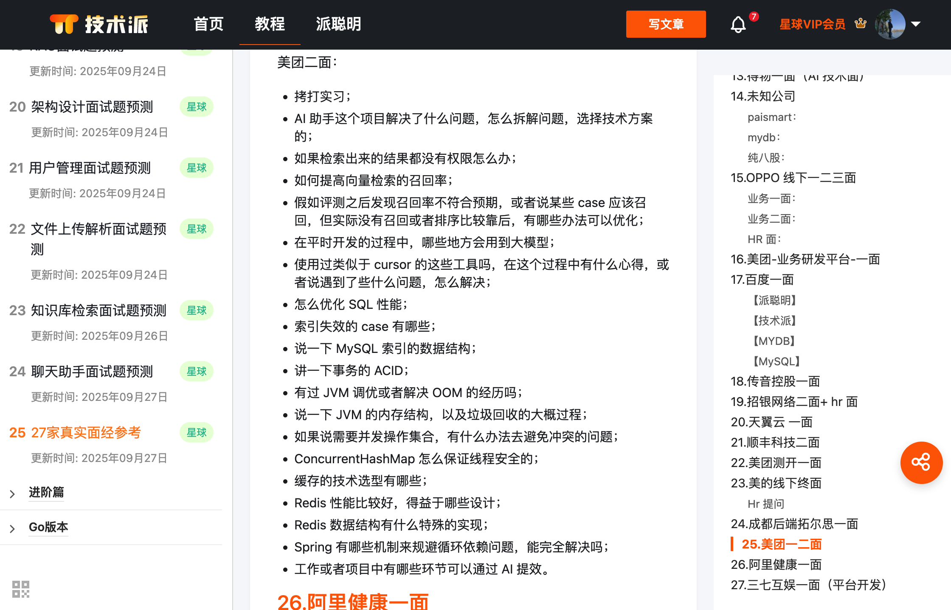Open the QR code icon at bottom left
Viewport: 951px width, 610px height.
[x=21, y=589]
